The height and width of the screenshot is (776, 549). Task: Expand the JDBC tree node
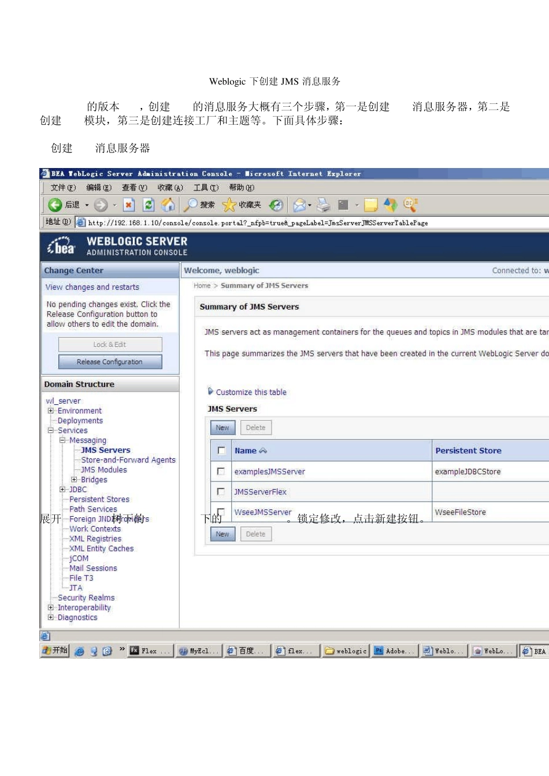[62, 489]
